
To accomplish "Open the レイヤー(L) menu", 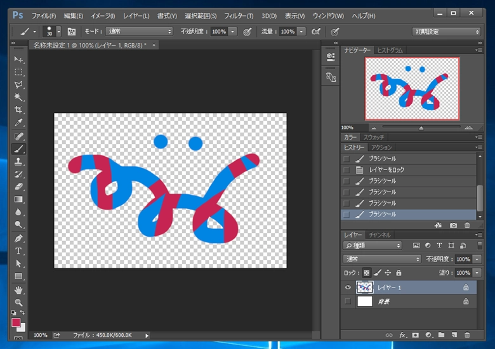I will point(136,16).
